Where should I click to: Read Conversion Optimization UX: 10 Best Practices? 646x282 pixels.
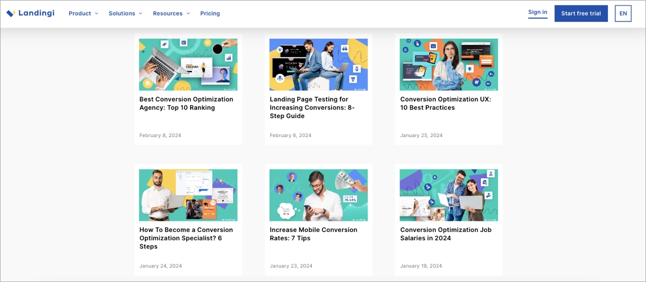(446, 103)
